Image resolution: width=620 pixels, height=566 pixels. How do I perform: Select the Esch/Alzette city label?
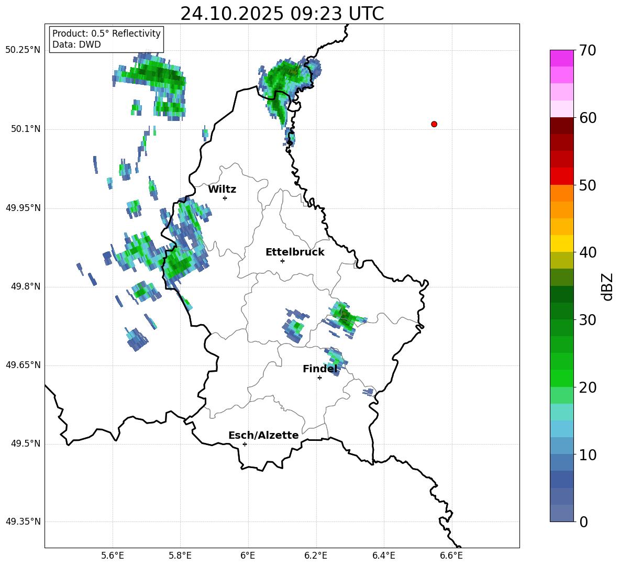click(x=263, y=435)
